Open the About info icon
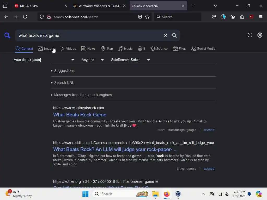Image resolution: width=267 pixels, height=200 pixels. (x=250, y=35)
